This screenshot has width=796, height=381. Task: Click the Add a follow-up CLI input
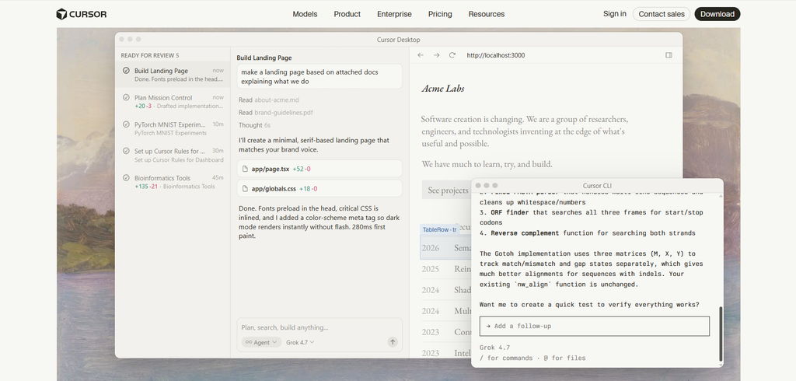pos(595,326)
